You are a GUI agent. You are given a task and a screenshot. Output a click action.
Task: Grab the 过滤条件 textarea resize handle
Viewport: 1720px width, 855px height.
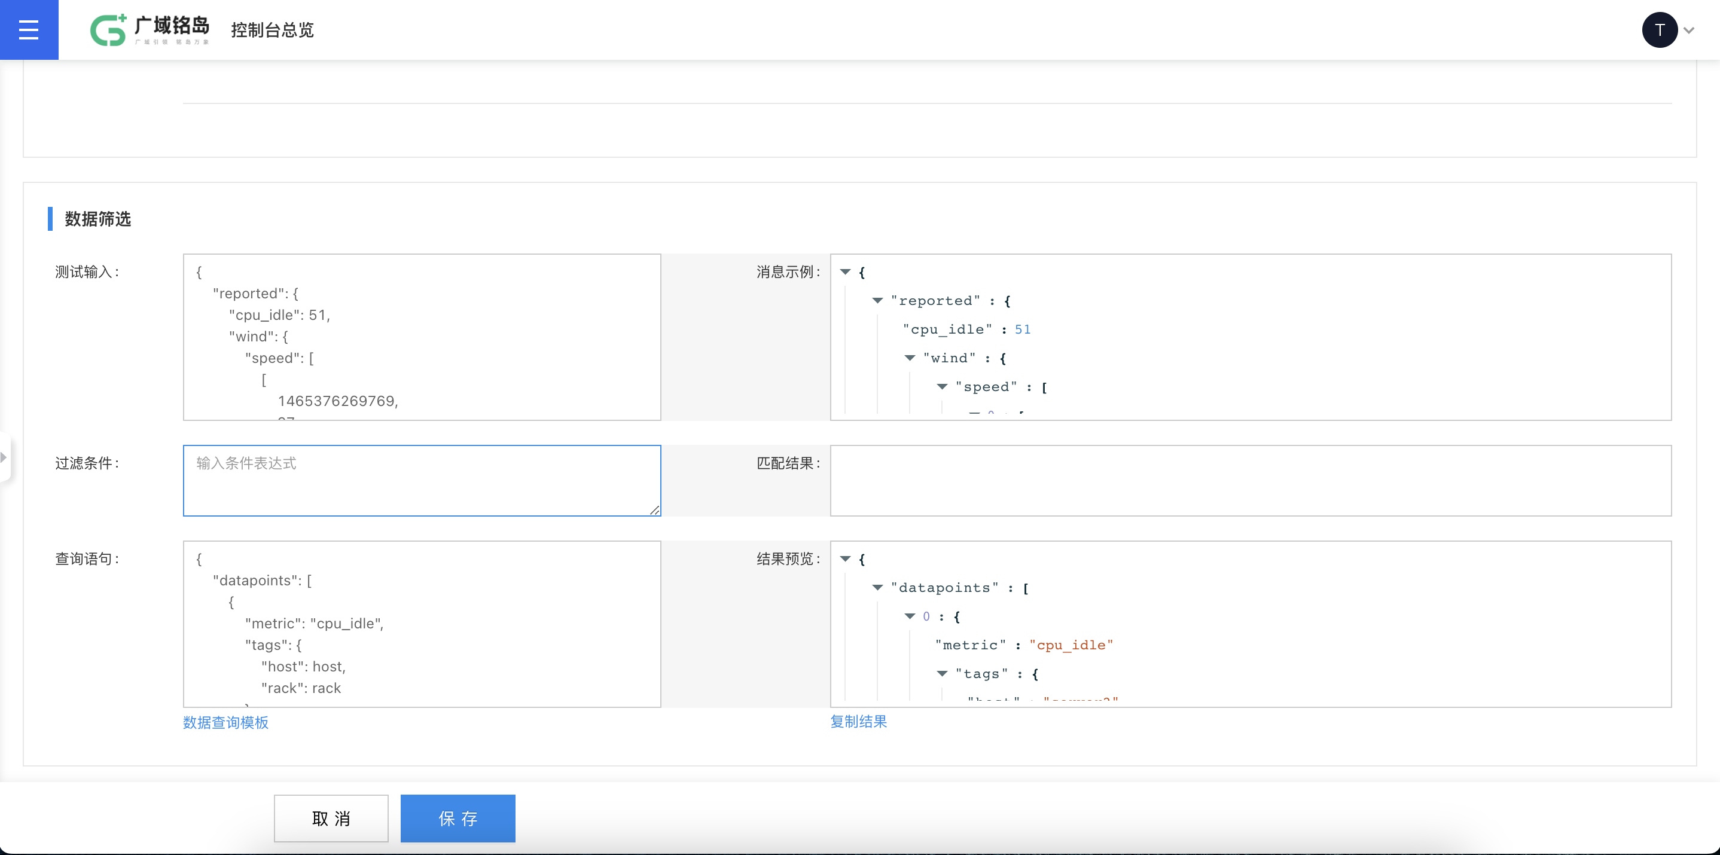click(654, 509)
